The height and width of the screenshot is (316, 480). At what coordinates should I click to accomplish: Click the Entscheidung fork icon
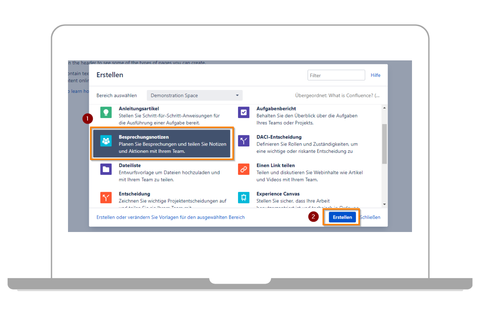tap(106, 198)
